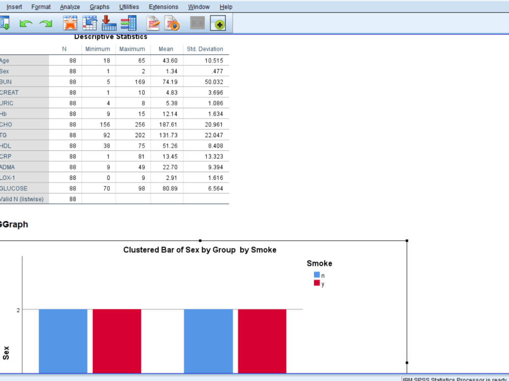Open the Help menu
Image resolution: width=509 pixels, height=381 pixels.
[x=225, y=7]
